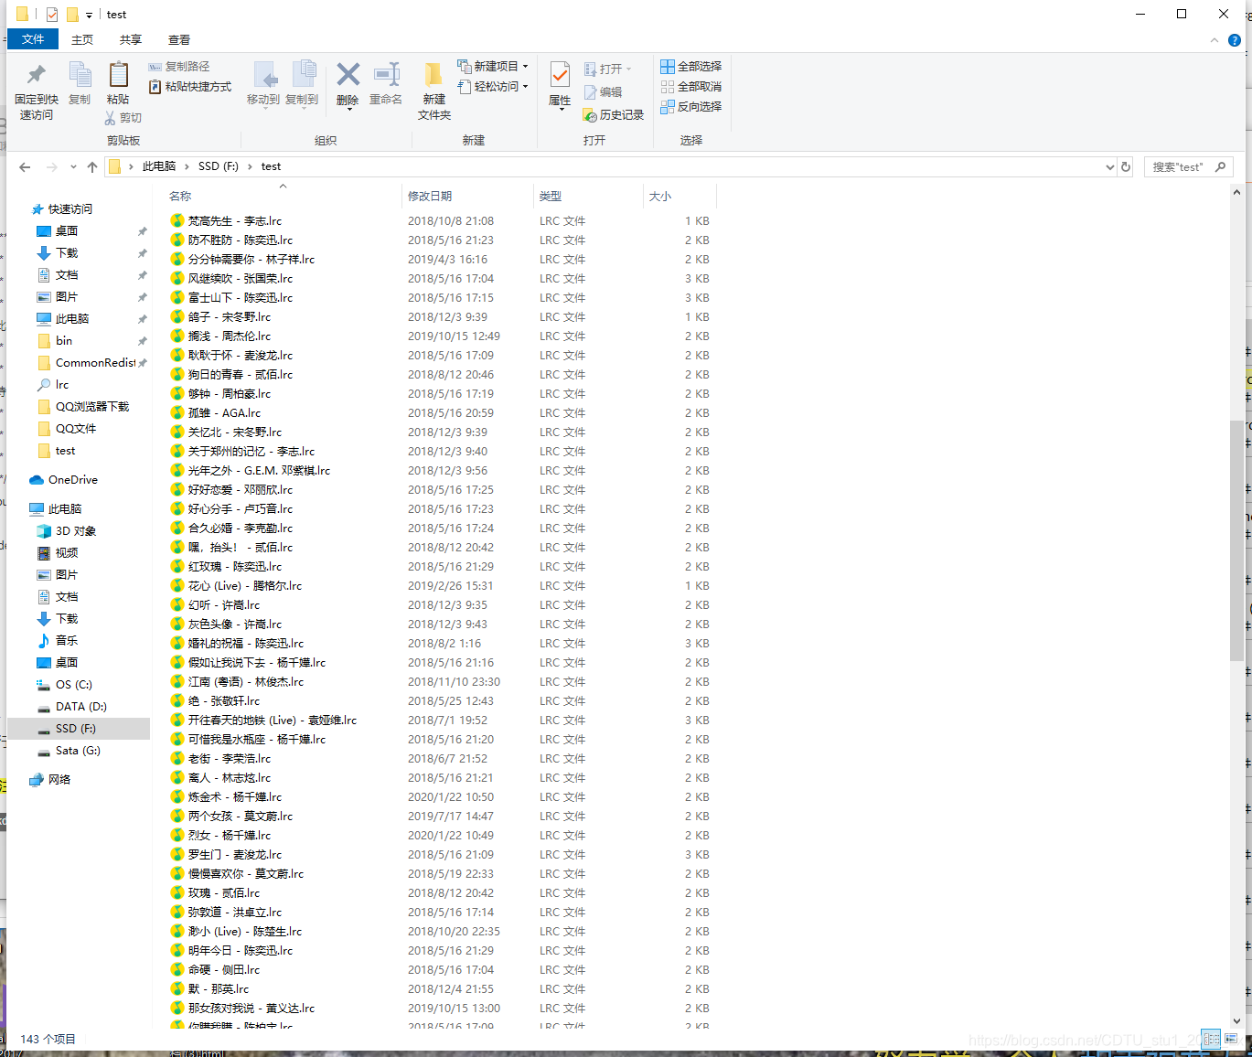Create a New folder (新建文件夹)
The height and width of the screenshot is (1057, 1252).
[x=433, y=91]
